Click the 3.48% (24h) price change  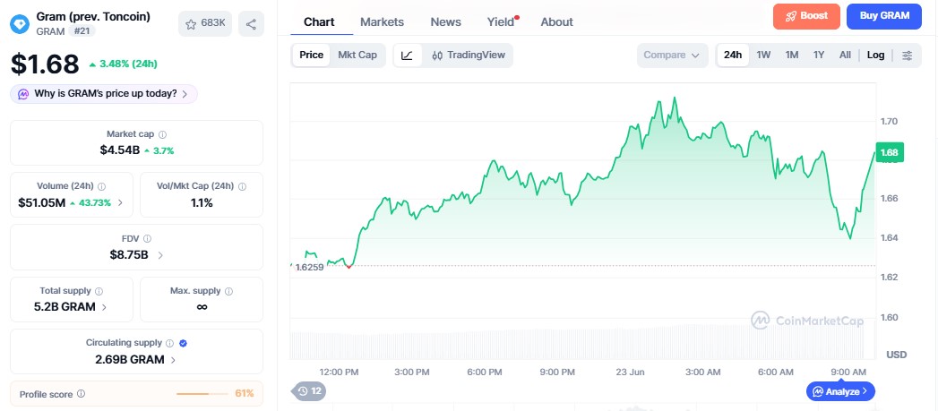pos(123,64)
